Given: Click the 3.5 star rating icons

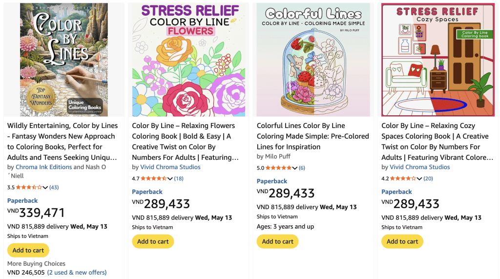Looking at the screenshot, I should 29,187.
